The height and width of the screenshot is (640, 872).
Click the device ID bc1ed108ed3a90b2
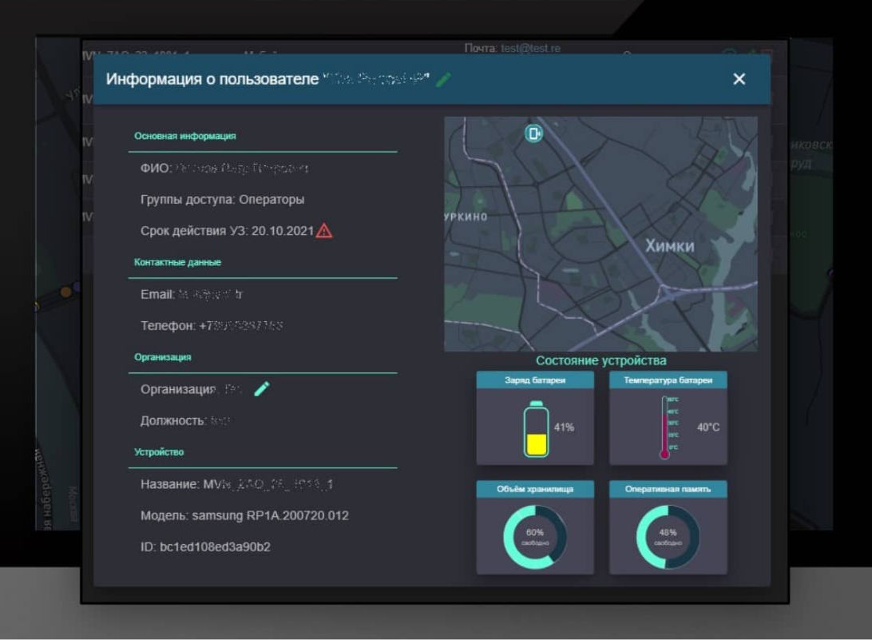[205, 547]
